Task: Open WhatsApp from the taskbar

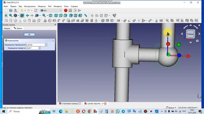Action: click(118, 111)
